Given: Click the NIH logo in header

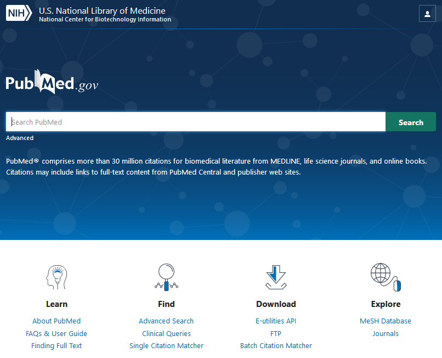Looking at the screenshot, I should (19, 13).
